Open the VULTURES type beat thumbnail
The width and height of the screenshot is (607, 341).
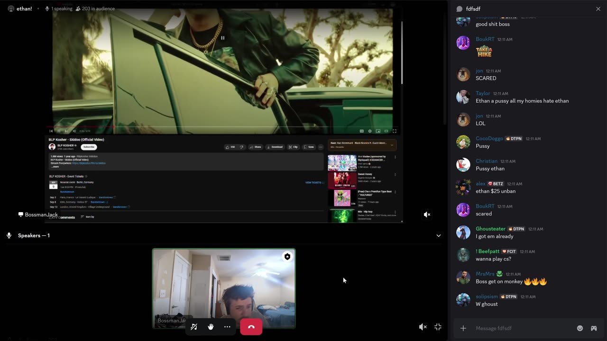(342, 198)
